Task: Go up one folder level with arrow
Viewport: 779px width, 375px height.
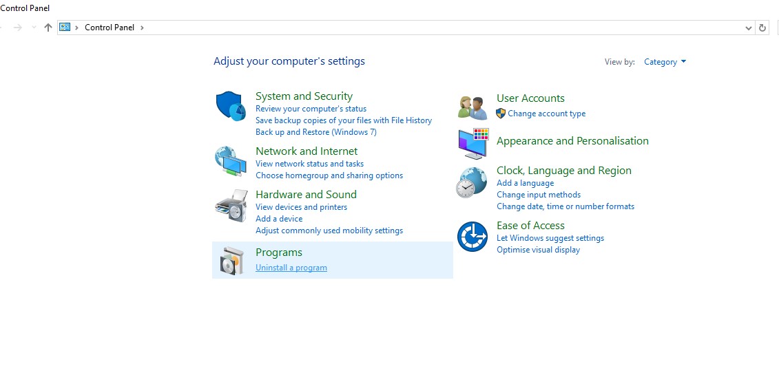Action: pos(48,28)
